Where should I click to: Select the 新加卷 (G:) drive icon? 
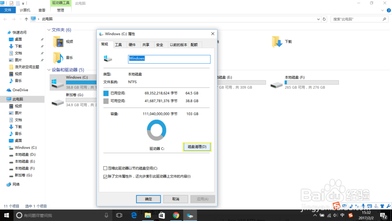pos(58,102)
